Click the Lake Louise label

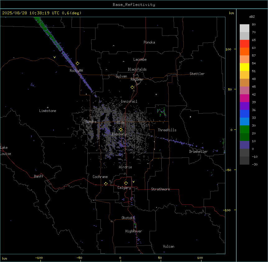coord(6,151)
